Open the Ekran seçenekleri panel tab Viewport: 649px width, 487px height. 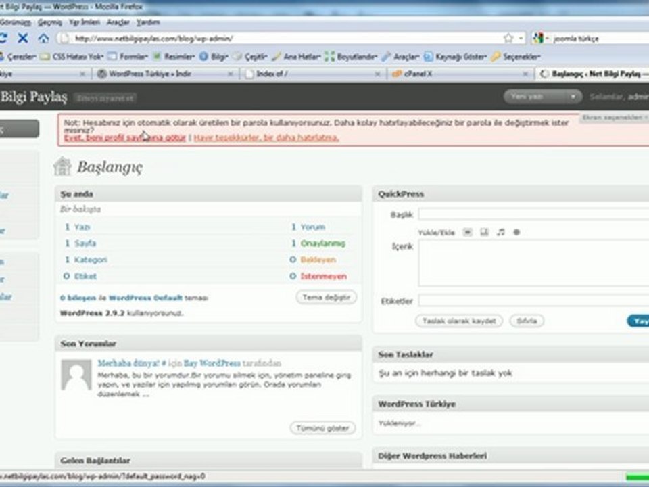(615, 118)
